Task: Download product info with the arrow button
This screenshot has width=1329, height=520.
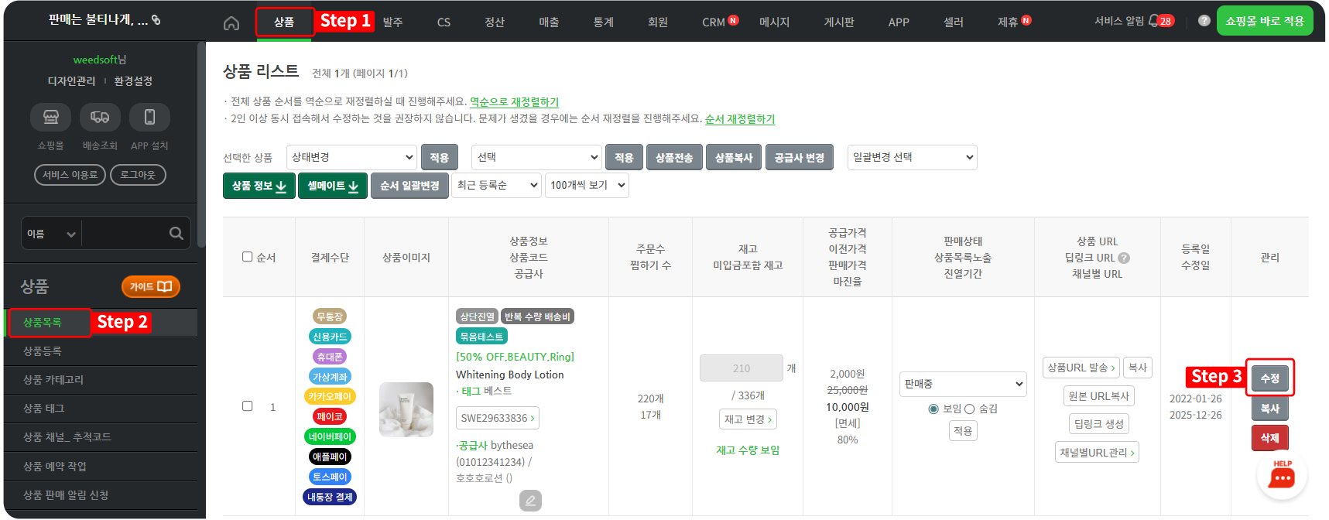Action: pos(259,186)
